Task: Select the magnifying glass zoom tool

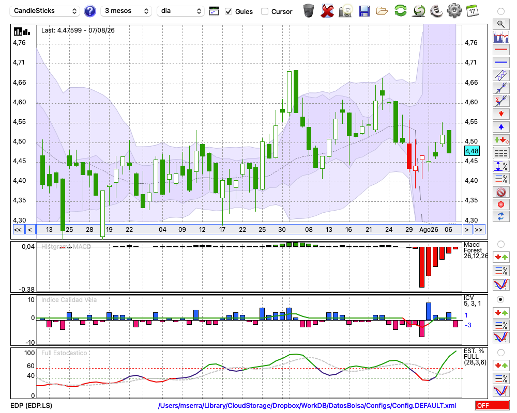Action: [501, 24]
